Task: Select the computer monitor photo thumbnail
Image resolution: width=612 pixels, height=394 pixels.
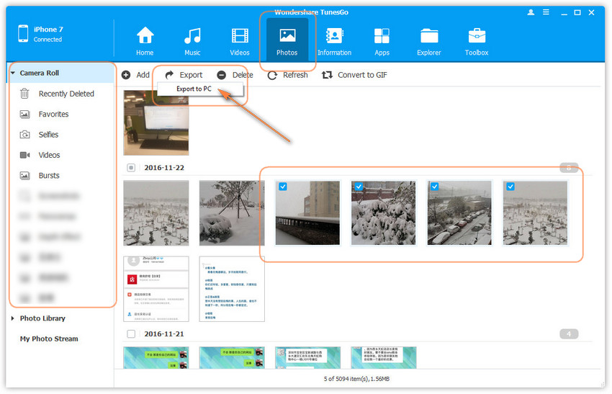Action: tap(156, 122)
